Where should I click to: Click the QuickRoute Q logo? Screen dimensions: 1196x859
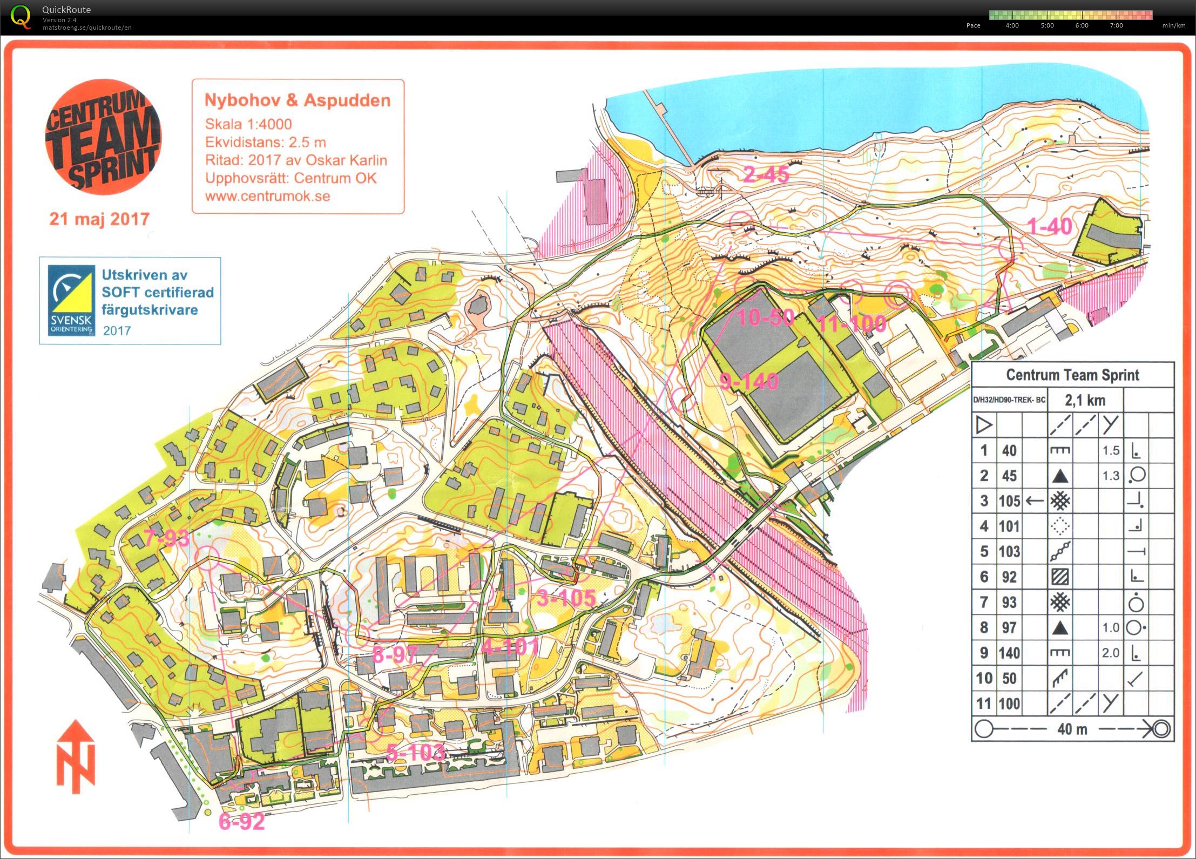[x=21, y=16]
